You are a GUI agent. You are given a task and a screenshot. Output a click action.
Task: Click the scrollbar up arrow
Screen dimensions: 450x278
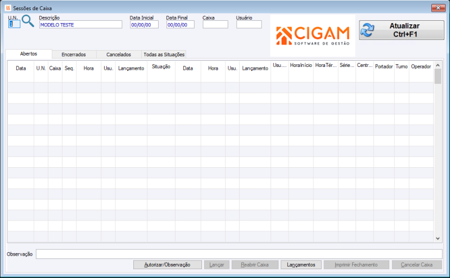point(438,65)
